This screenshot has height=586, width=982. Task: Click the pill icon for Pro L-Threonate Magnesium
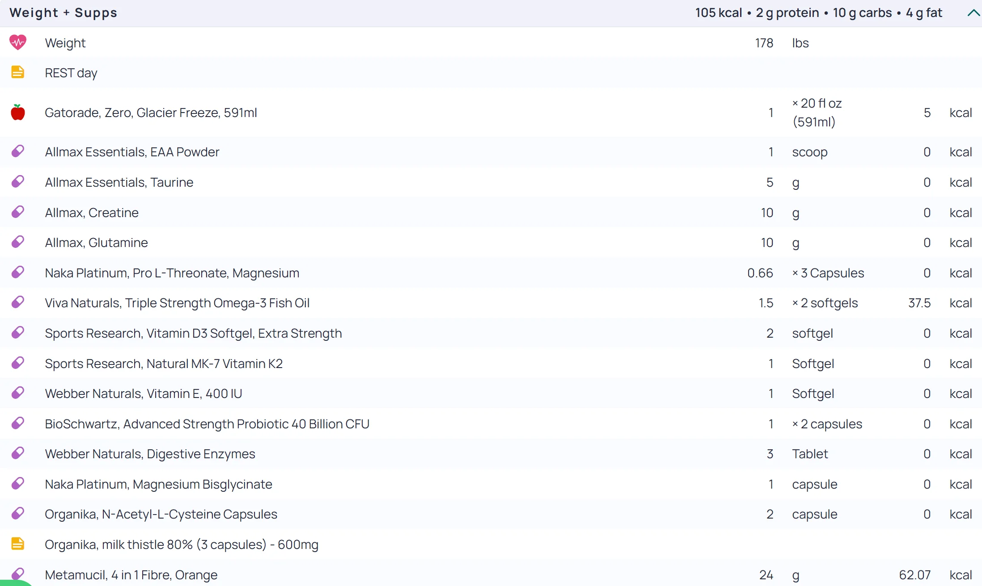click(x=18, y=272)
